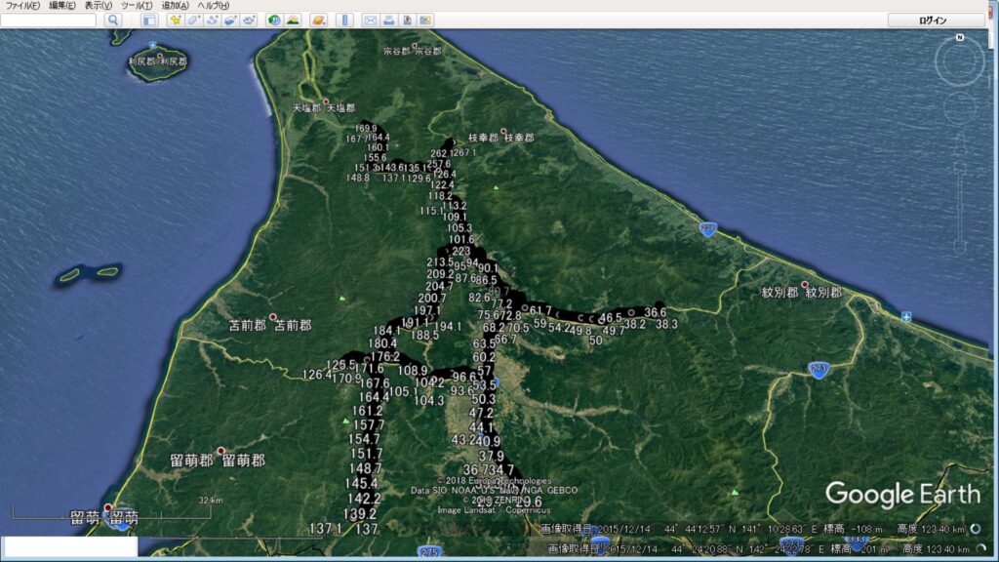Open the 追加 menu

click(176, 6)
